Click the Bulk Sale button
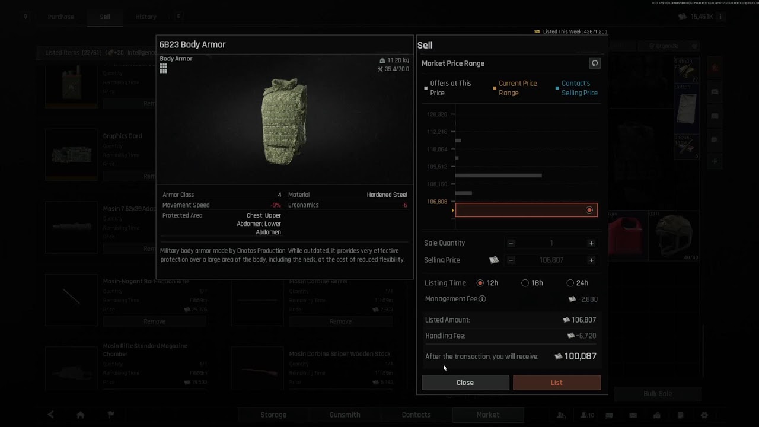This screenshot has width=759, height=427. [658, 394]
